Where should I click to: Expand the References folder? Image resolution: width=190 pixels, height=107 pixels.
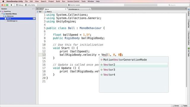coord(4,16)
